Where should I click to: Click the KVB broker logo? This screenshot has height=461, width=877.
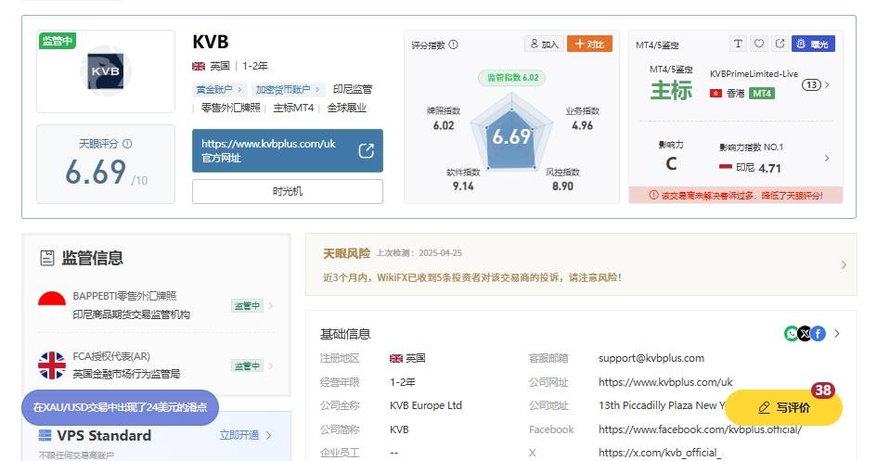tap(106, 71)
